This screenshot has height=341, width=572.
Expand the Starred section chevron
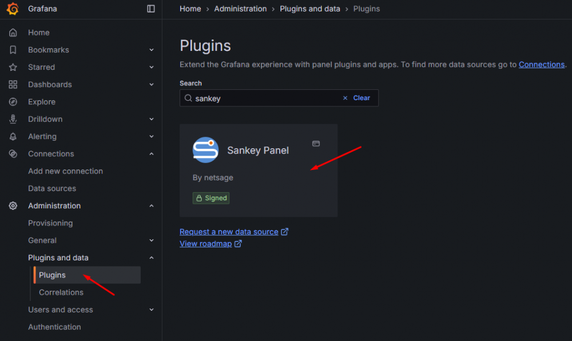(152, 68)
